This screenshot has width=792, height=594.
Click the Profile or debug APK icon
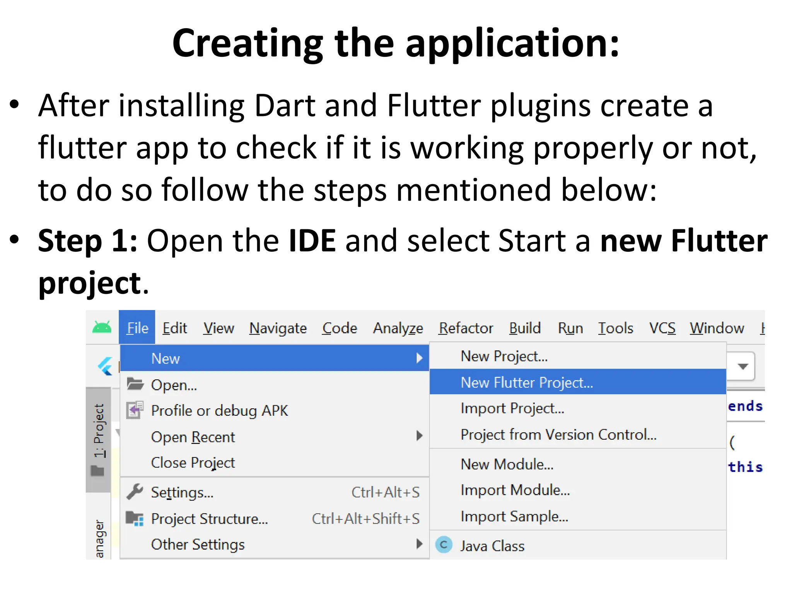coord(135,410)
